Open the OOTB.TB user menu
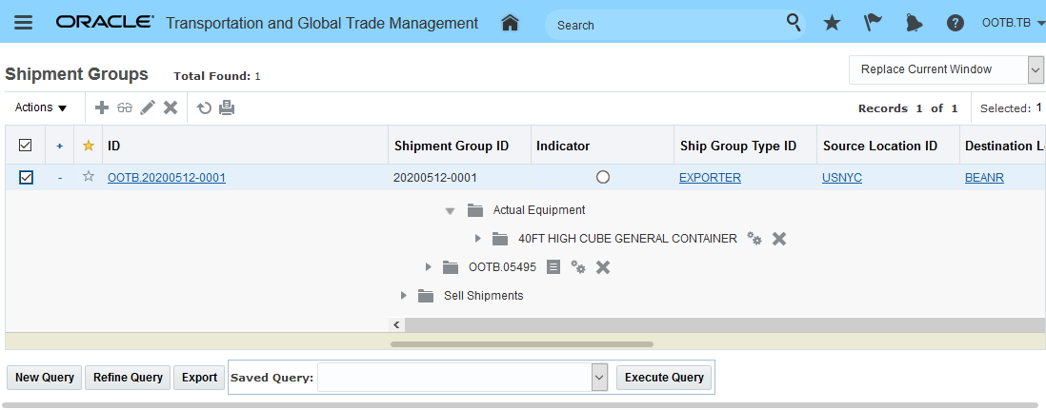The width and height of the screenshot is (1046, 410). click(x=1011, y=23)
